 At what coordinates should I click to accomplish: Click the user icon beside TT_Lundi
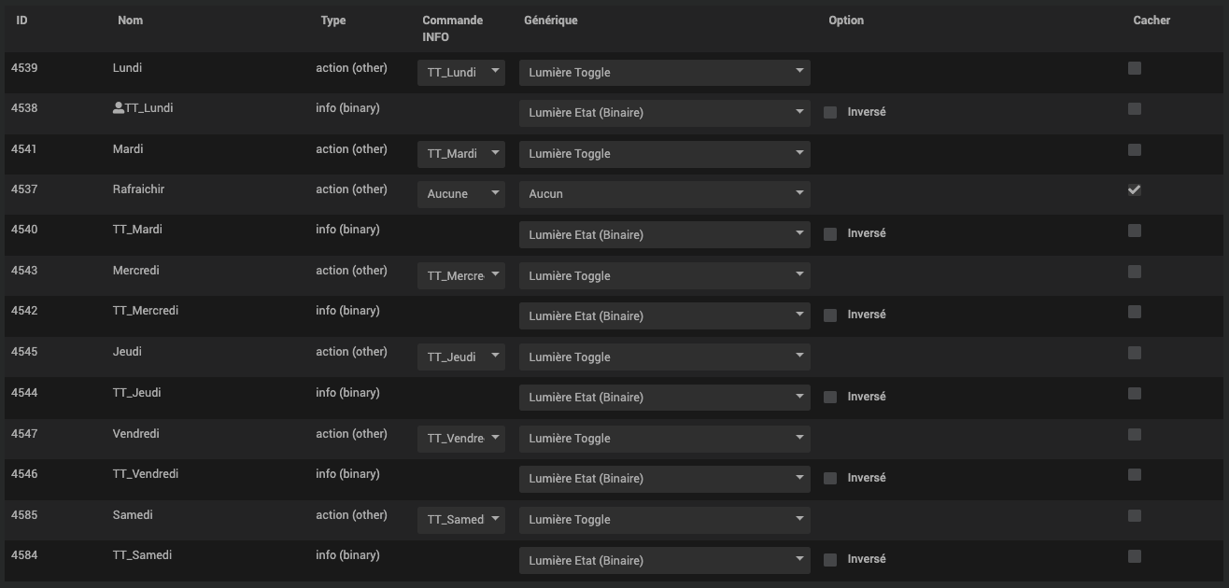pyautogui.click(x=119, y=108)
